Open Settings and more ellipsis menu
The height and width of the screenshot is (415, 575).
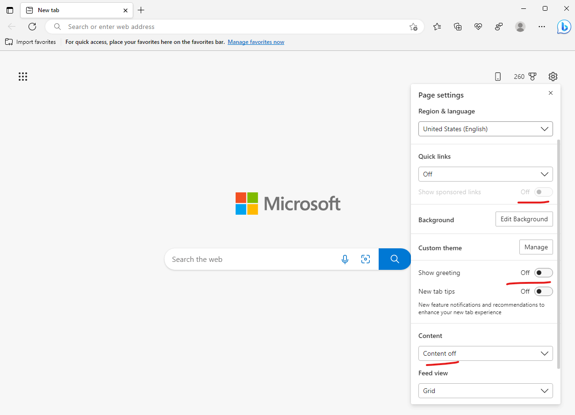click(x=542, y=27)
